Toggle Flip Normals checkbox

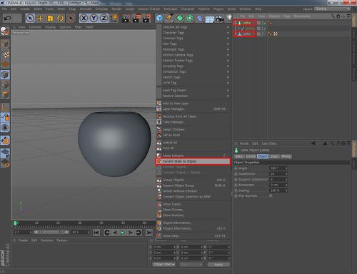pyautogui.click(x=271, y=196)
